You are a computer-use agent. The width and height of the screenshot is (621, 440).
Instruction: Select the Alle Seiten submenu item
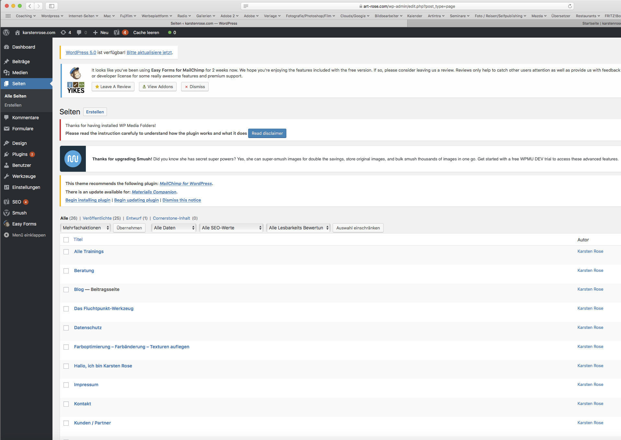15,96
